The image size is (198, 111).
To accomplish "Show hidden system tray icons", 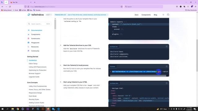I will tap(169, 109).
